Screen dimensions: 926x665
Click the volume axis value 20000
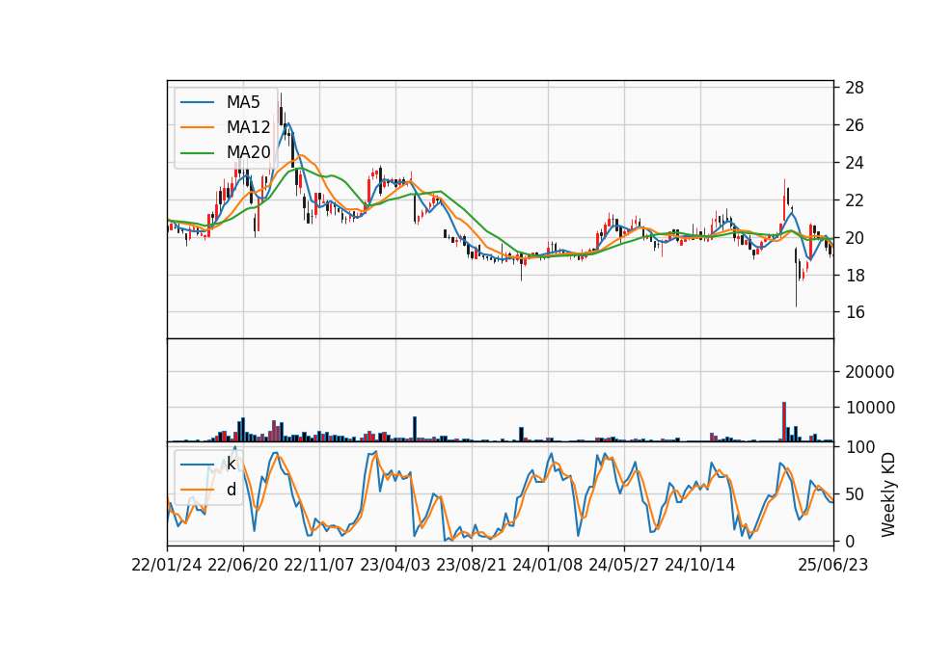[870, 372]
